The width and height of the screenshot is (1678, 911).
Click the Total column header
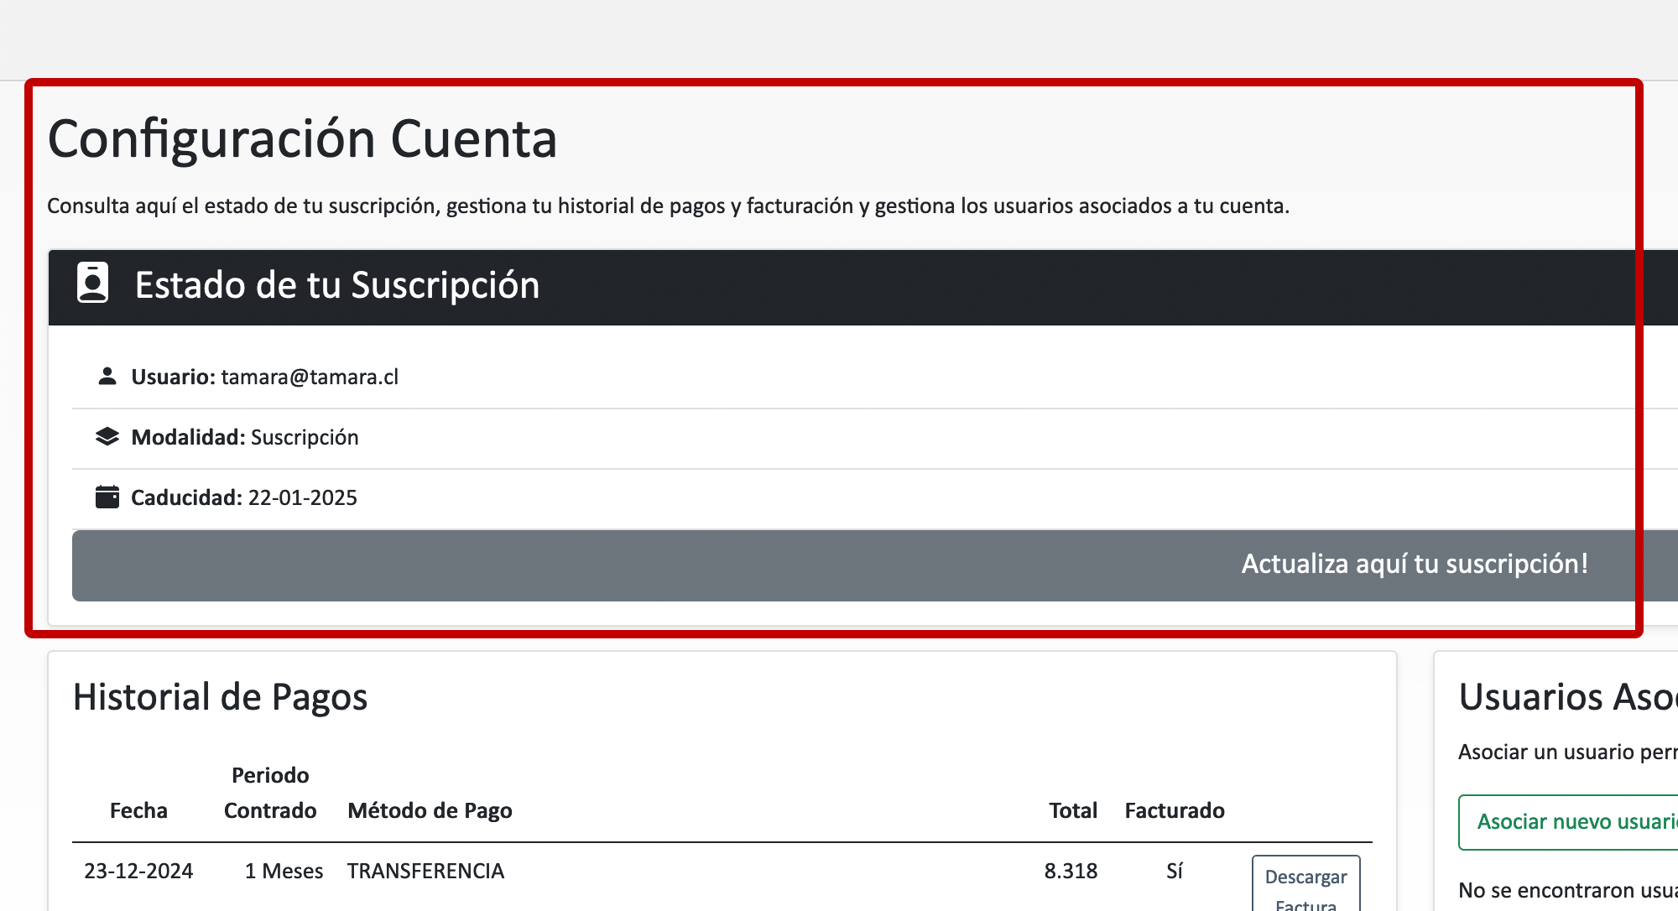point(1072,811)
